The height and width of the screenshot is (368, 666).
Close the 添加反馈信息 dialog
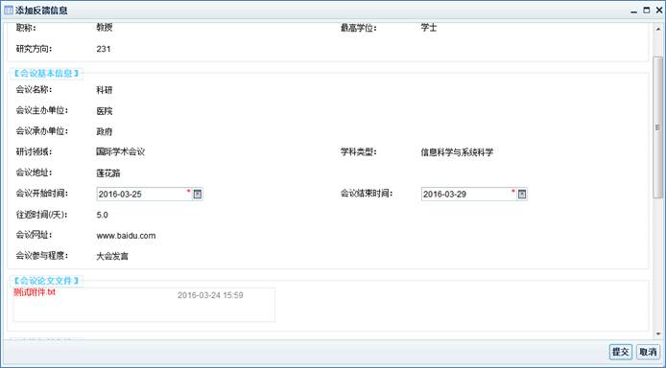coord(659,11)
